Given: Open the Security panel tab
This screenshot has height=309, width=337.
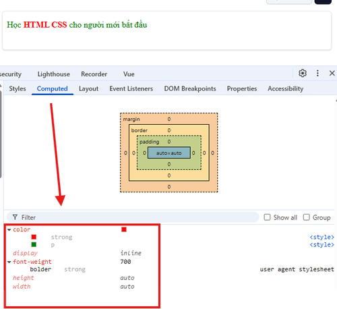Looking at the screenshot, I should tap(11, 74).
